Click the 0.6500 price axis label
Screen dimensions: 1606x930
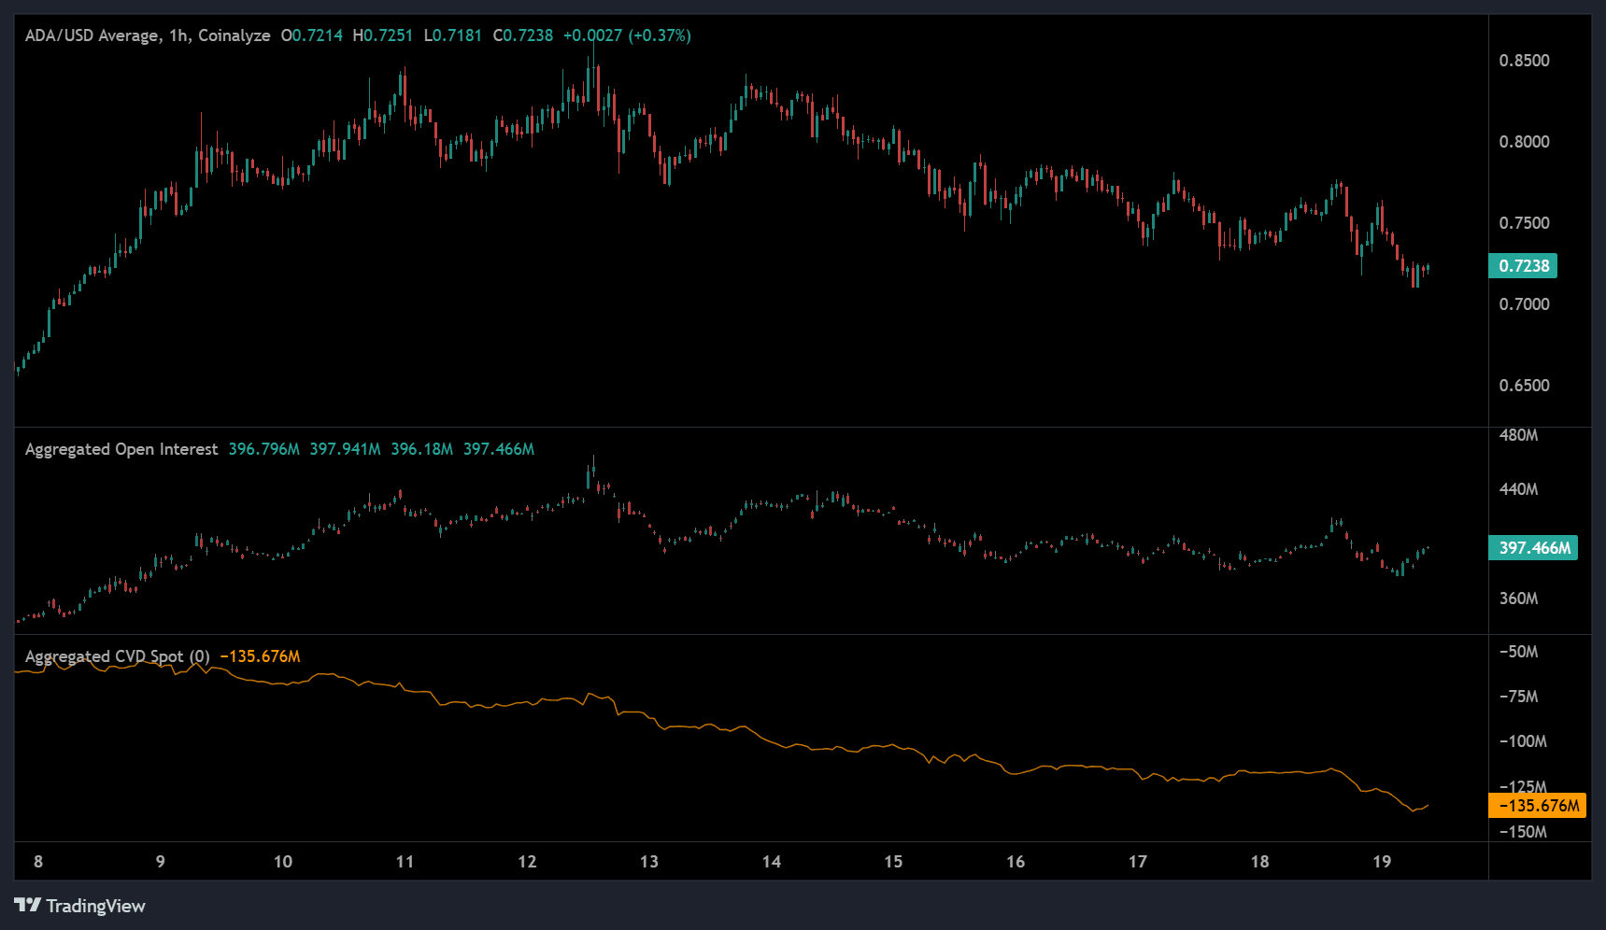click(x=1524, y=386)
